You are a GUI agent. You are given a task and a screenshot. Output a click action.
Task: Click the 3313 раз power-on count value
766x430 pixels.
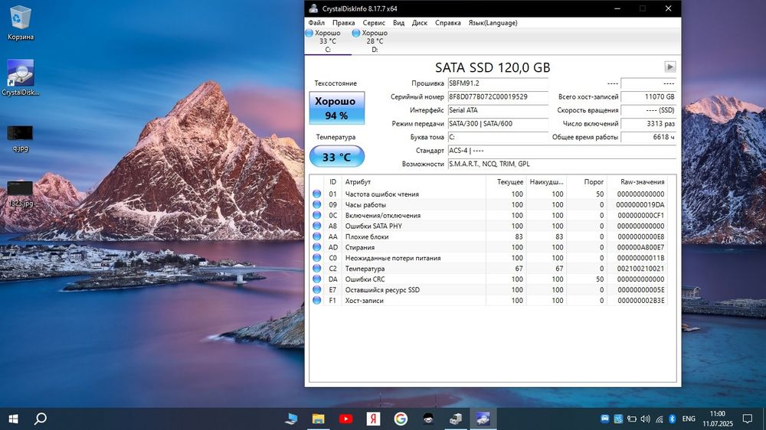tap(648, 123)
